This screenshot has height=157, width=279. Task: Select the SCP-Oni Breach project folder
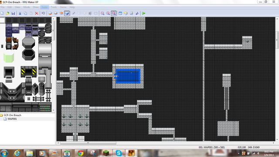[13, 115]
